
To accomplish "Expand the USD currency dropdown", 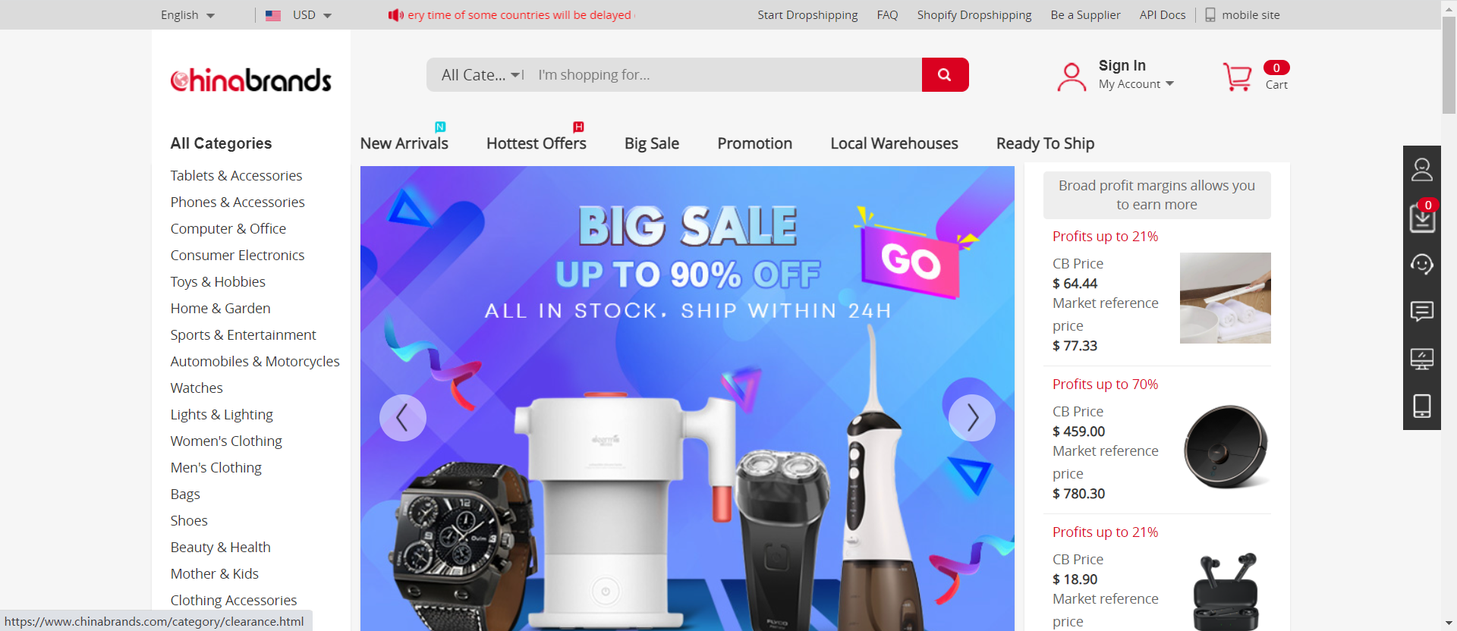I will coord(299,15).
